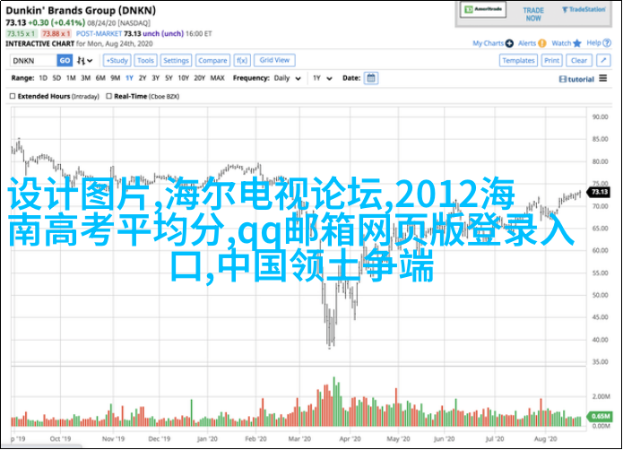This screenshot has width=623, height=450.
Task: Open the Date calendar picker icon
Action: click(x=371, y=78)
